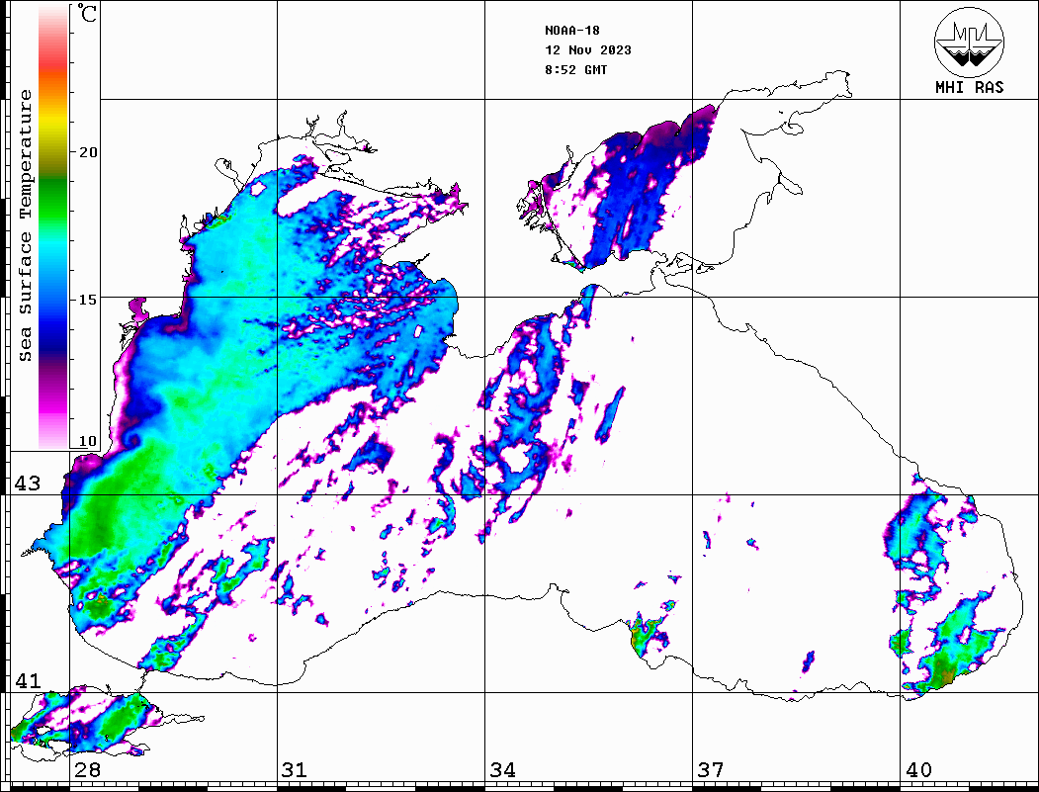
Task: Click the 20 tick on color scale
Action: [x=88, y=152]
